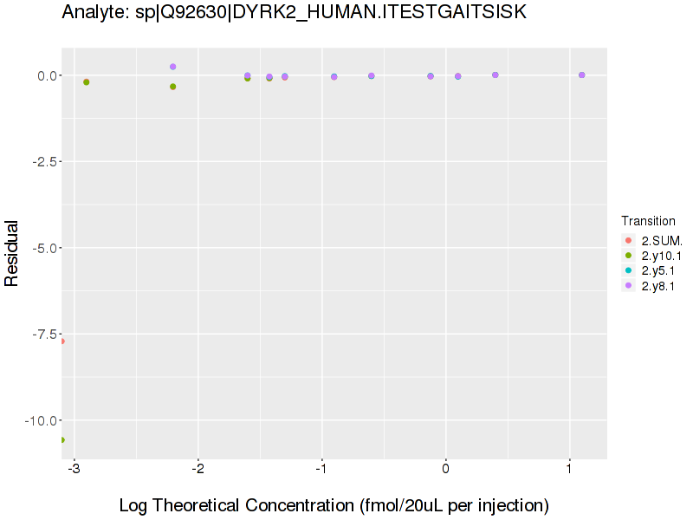Click the purple 2.y8.1 legend dot
The width and height of the screenshot is (693, 520).
pos(629,285)
